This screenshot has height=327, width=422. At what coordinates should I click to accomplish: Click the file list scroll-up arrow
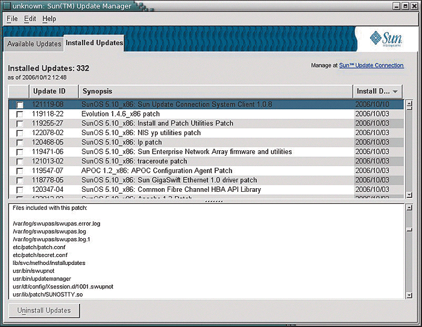point(409,208)
